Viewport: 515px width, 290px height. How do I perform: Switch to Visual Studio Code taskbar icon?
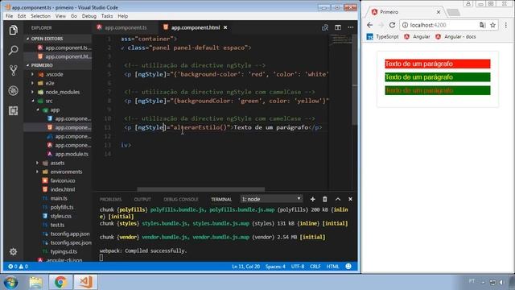click(85, 283)
